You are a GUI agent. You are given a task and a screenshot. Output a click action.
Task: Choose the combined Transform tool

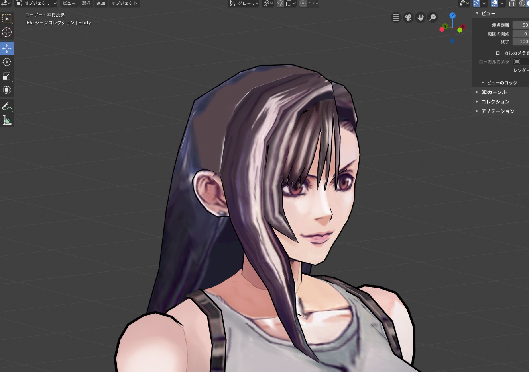tap(7, 90)
